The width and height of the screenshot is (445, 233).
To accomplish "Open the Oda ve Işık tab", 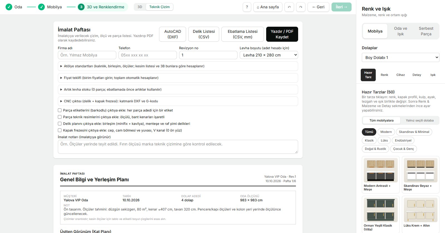I will pos(400,31).
